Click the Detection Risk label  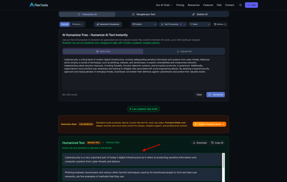[x=69, y=124]
